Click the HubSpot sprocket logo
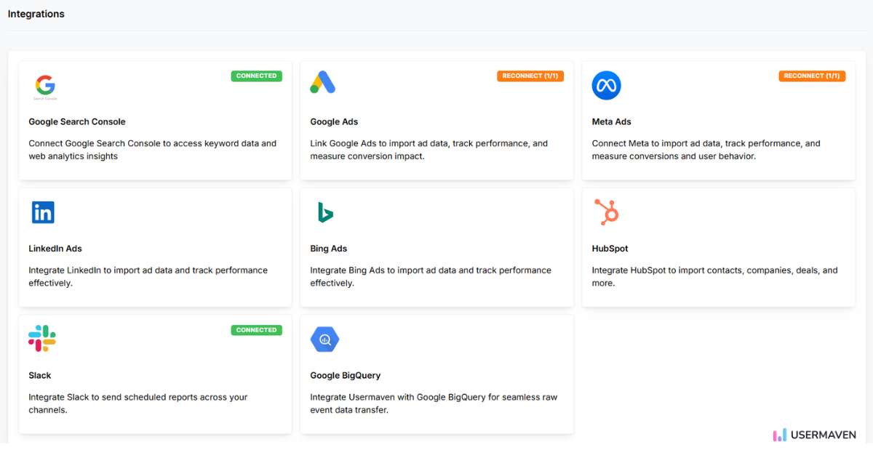 [x=606, y=212]
